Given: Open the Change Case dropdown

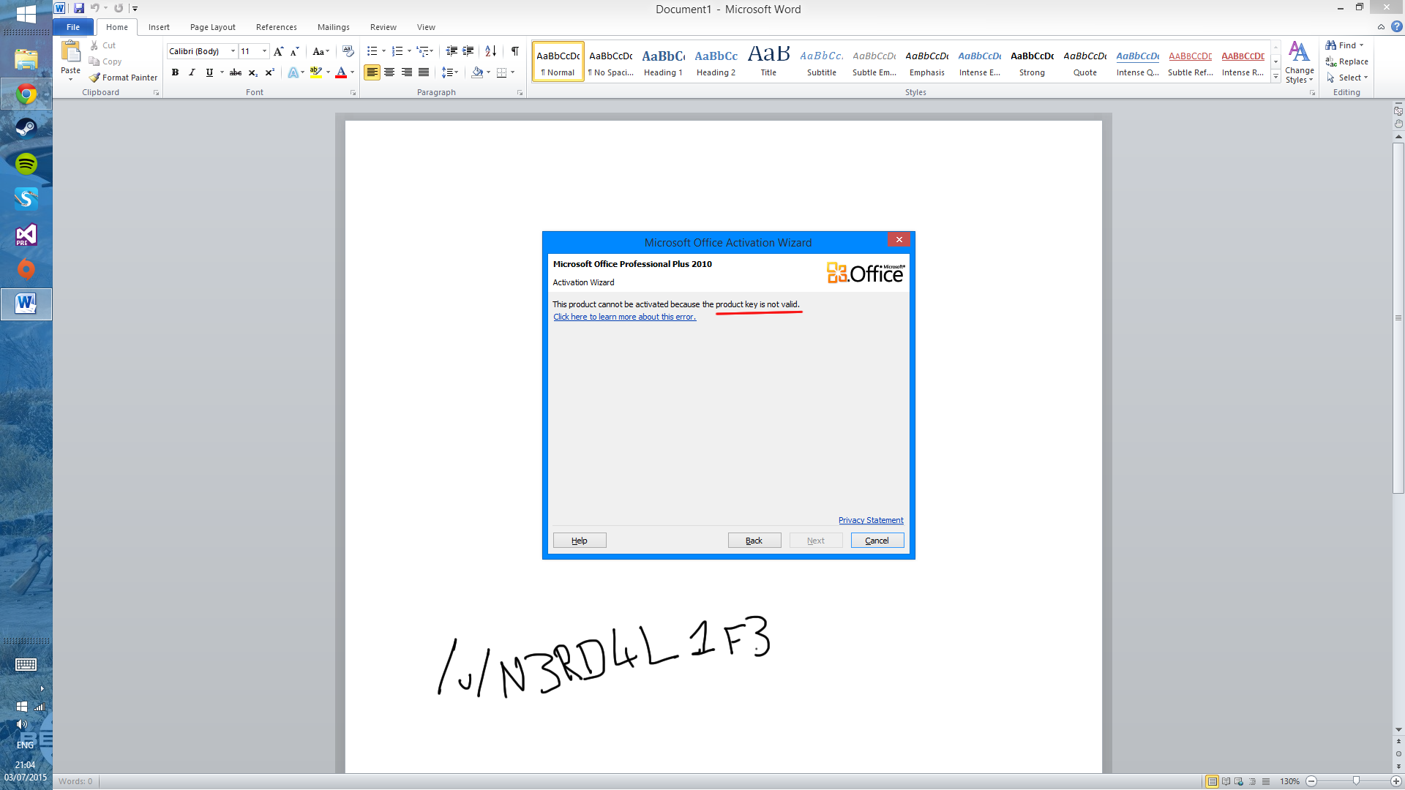Looking at the screenshot, I should click(x=321, y=51).
